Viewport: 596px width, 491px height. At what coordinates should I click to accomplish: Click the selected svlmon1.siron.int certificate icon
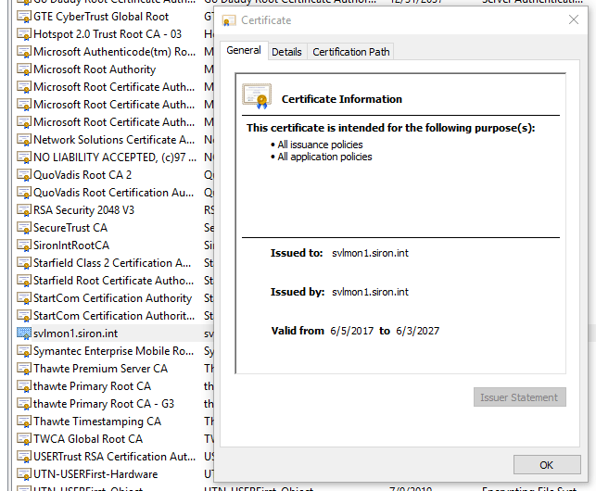click(23, 334)
